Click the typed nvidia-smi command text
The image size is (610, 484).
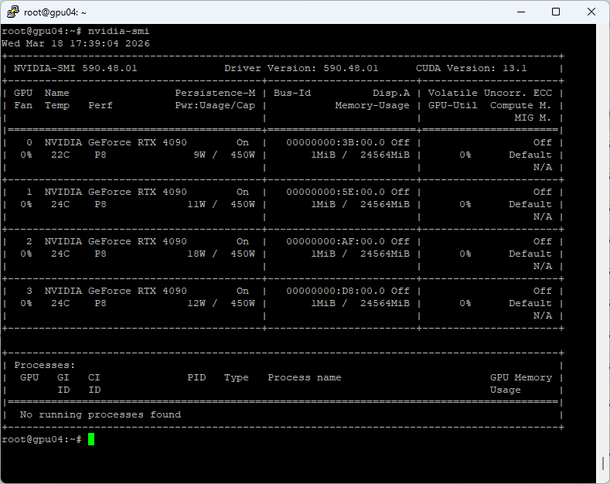point(118,31)
